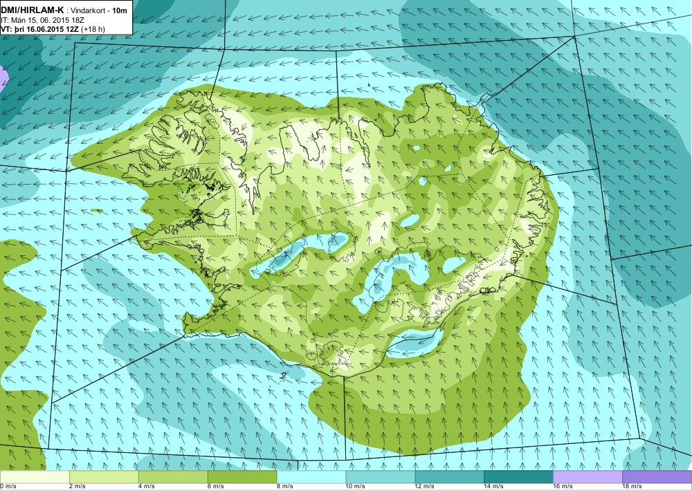Click the "16 m/s" legend label
The image size is (692, 491).
click(x=563, y=486)
